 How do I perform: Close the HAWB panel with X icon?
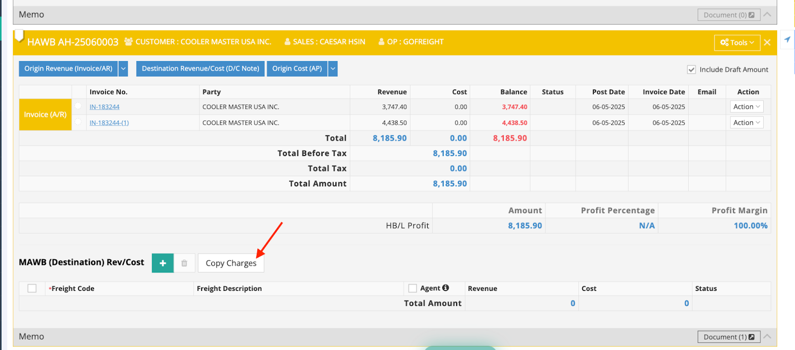pos(767,42)
